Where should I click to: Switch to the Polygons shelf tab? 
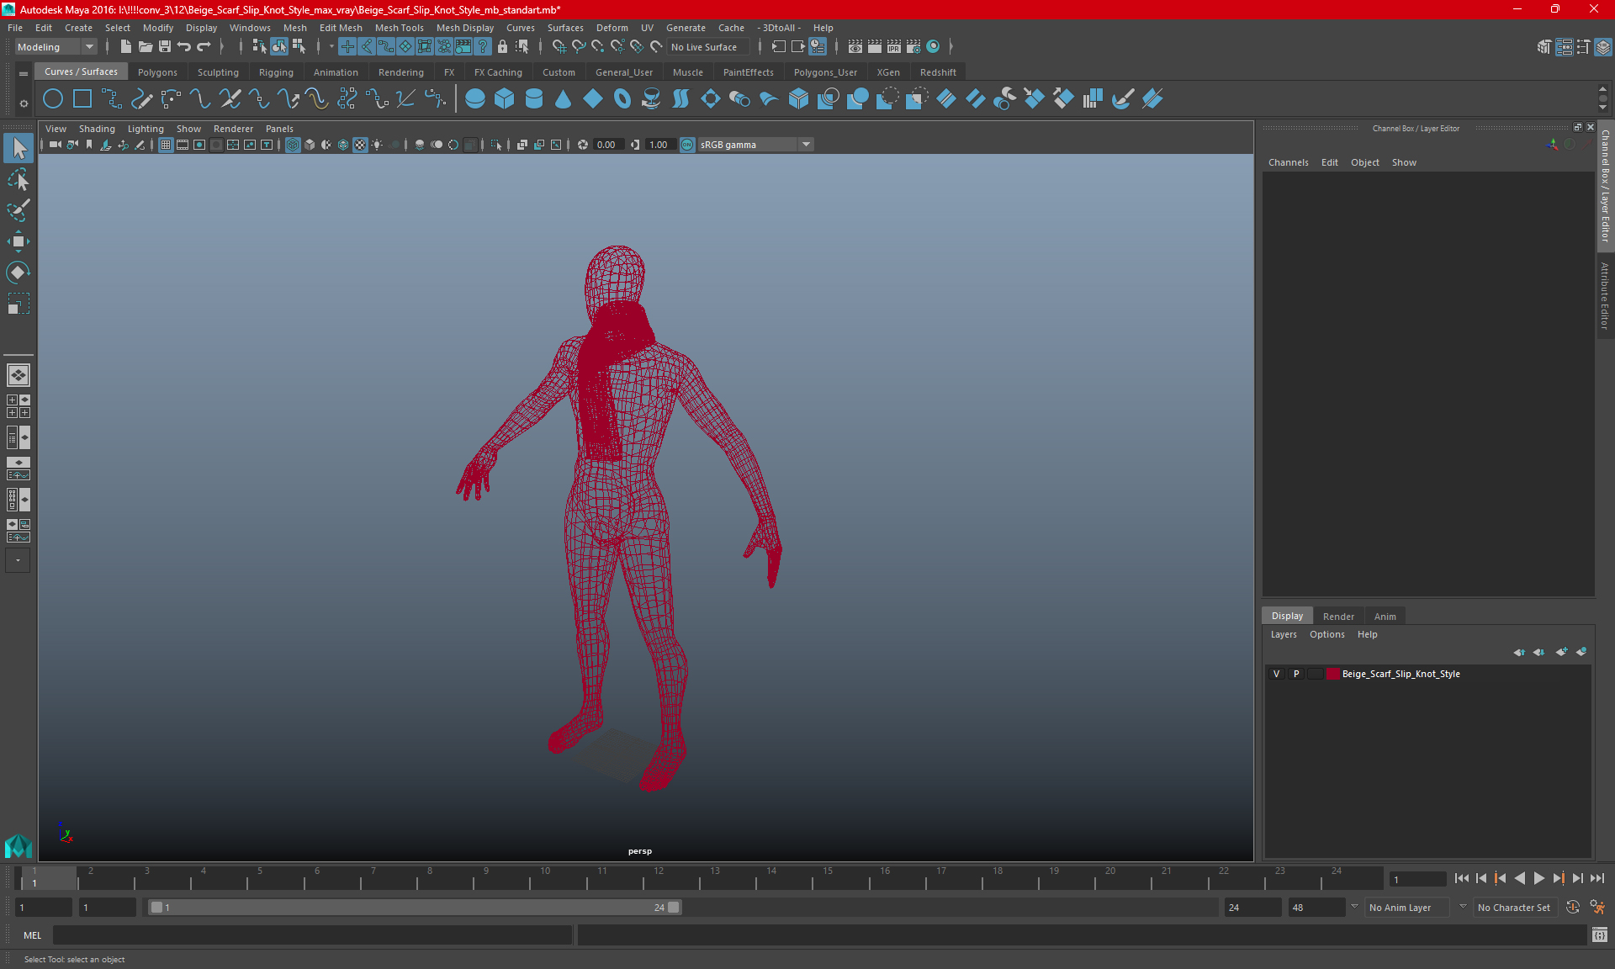[157, 72]
